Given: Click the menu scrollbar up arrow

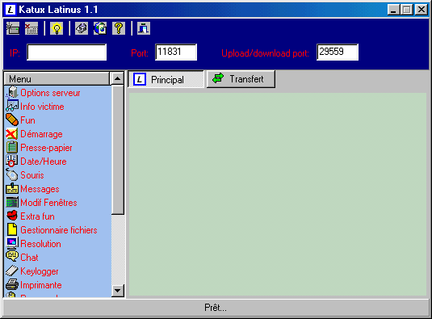Looking at the screenshot, I should click(118, 79).
